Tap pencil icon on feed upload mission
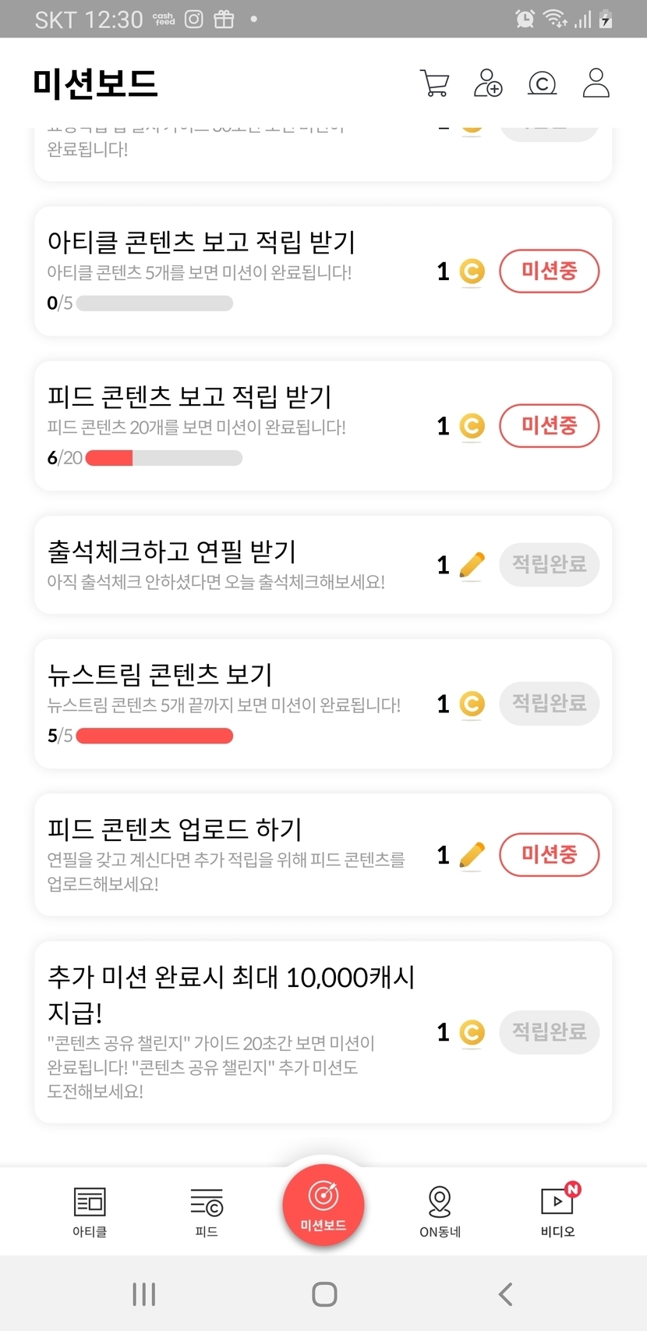647x1331 pixels. point(472,855)
